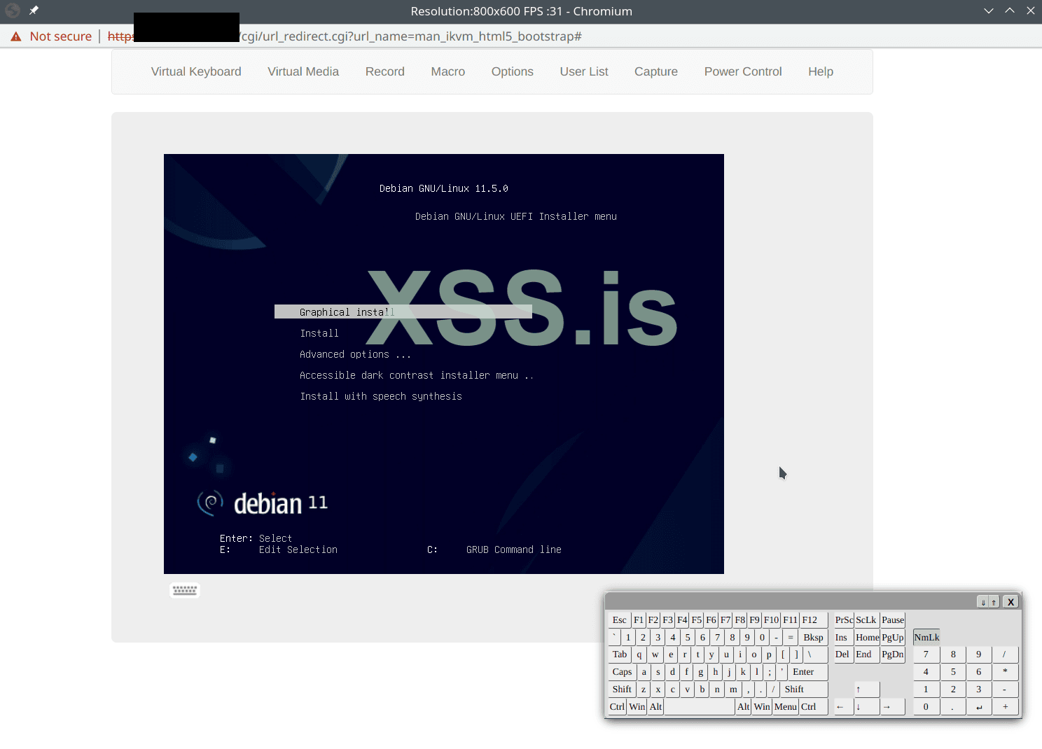Click the double down arrow keyboard resize button
The width and height of the screenshot is (1042, 749).
pos(983,602)
